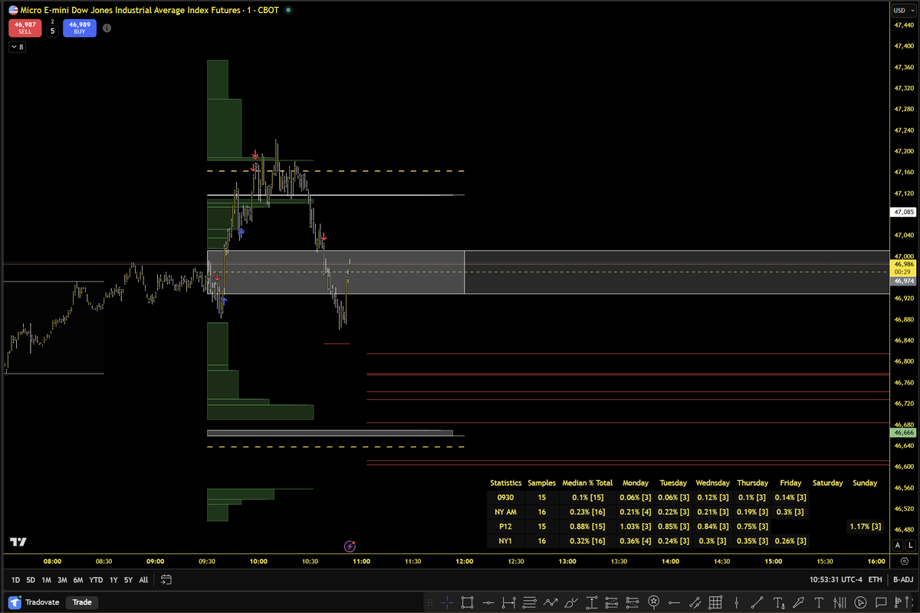Viewport: 920px width, 613px height.
Task: Select the 1Y time range
Action: tap(113, 580)
